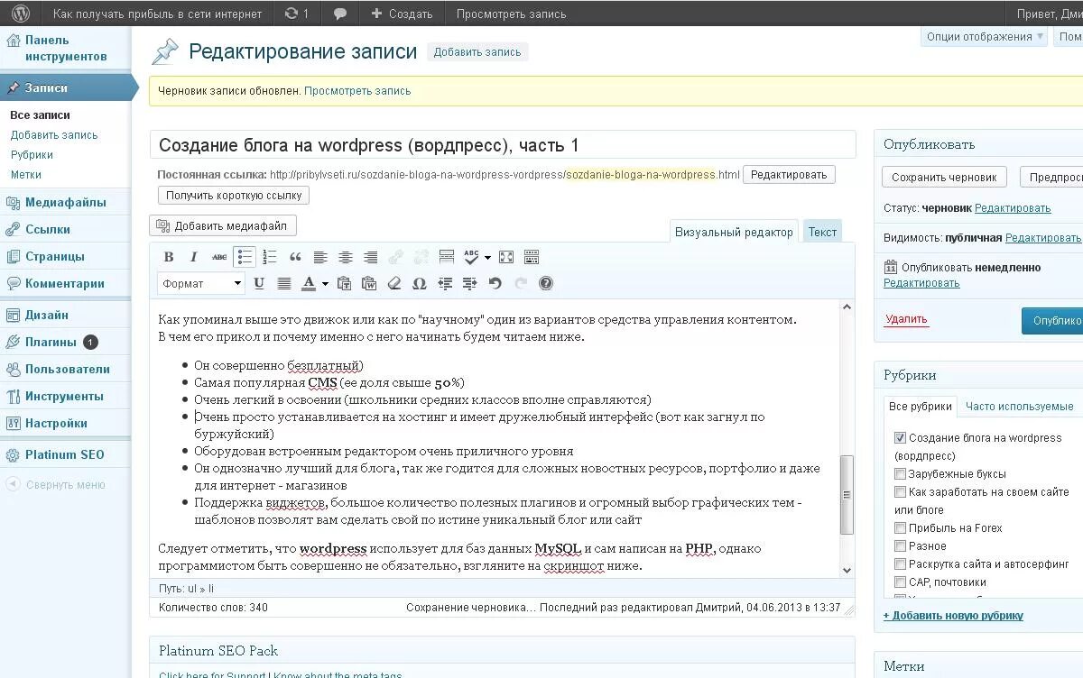Toggle italic formatting
1083x678 pixels.
point(193,257)
